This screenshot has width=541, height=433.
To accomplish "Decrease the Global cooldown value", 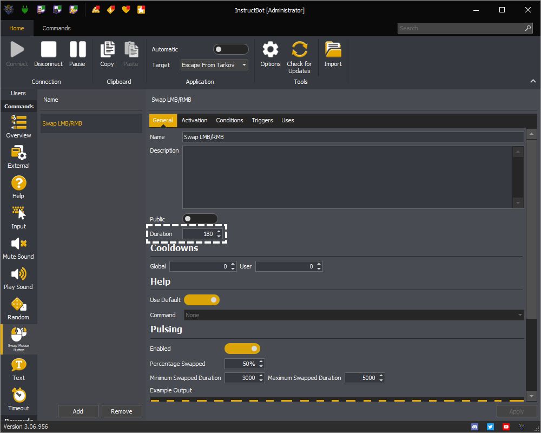I will pos(233,268).
